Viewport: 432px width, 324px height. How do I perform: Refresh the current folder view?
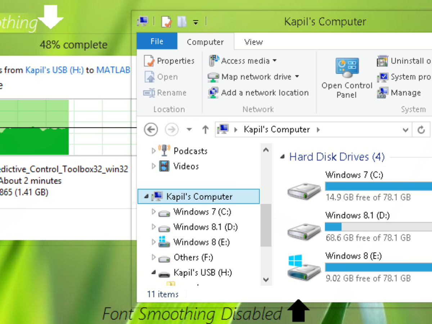click(421, 130)
